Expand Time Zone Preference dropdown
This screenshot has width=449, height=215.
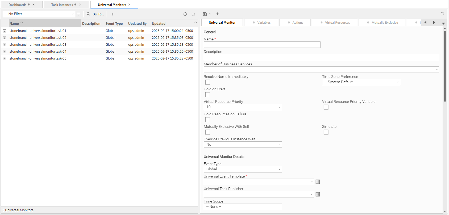(361, 82)
